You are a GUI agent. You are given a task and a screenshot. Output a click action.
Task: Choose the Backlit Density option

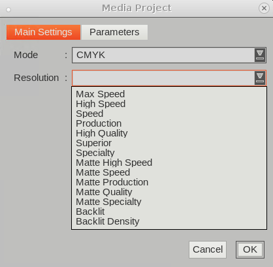point(169,221)
